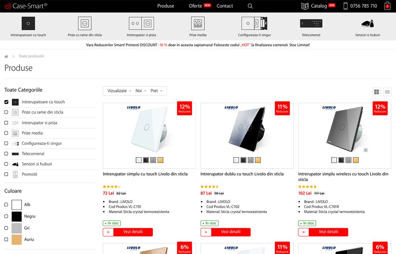Enable the Negru color filter checkbox
This screenshot has width=396, height=254.
(x=6, y=216)
